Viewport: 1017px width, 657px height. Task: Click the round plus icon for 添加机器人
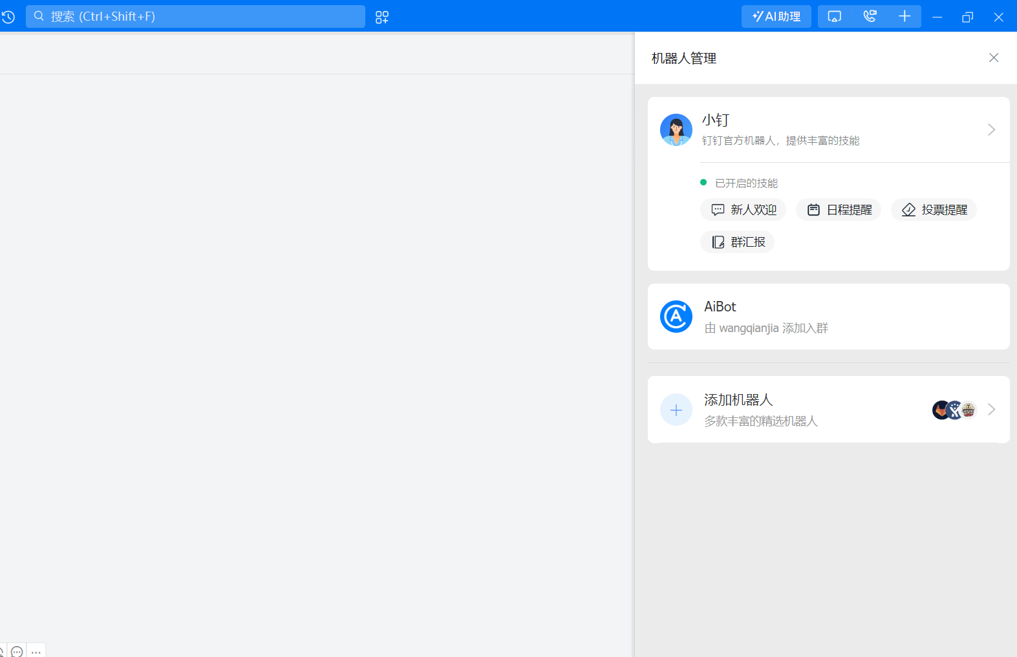click(676, 410)
